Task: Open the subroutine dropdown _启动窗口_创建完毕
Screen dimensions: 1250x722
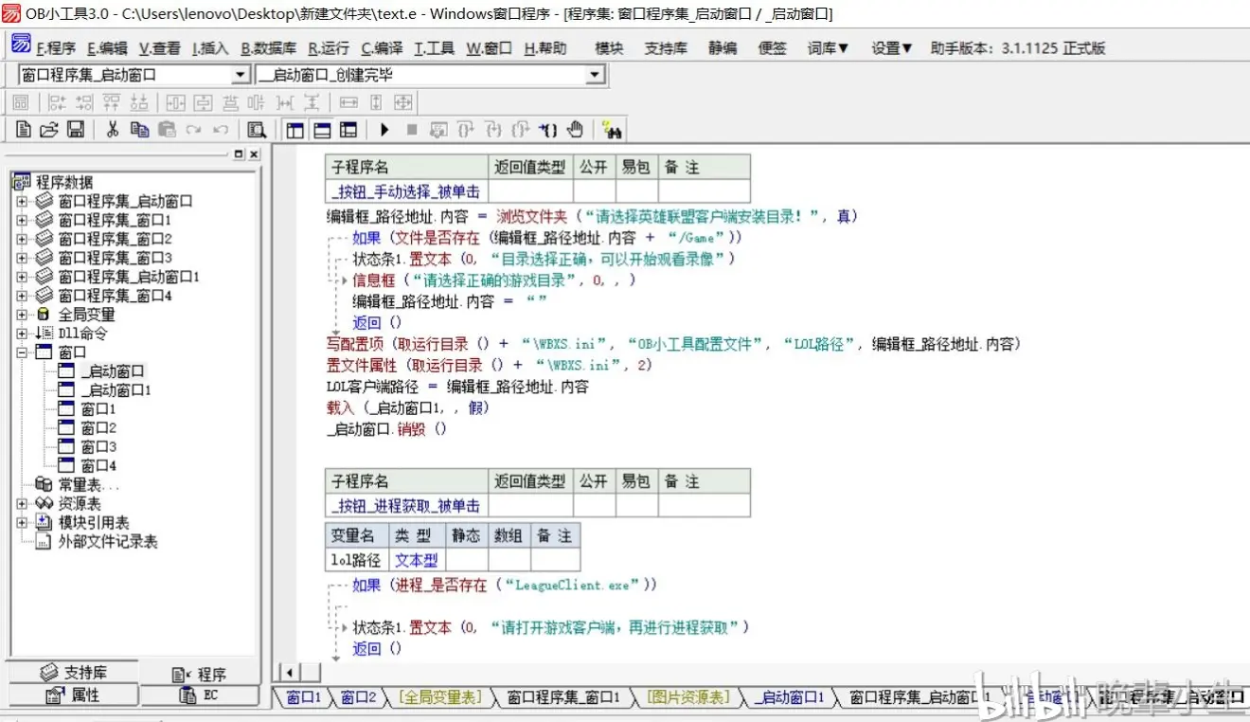Action: coord(596,75)
